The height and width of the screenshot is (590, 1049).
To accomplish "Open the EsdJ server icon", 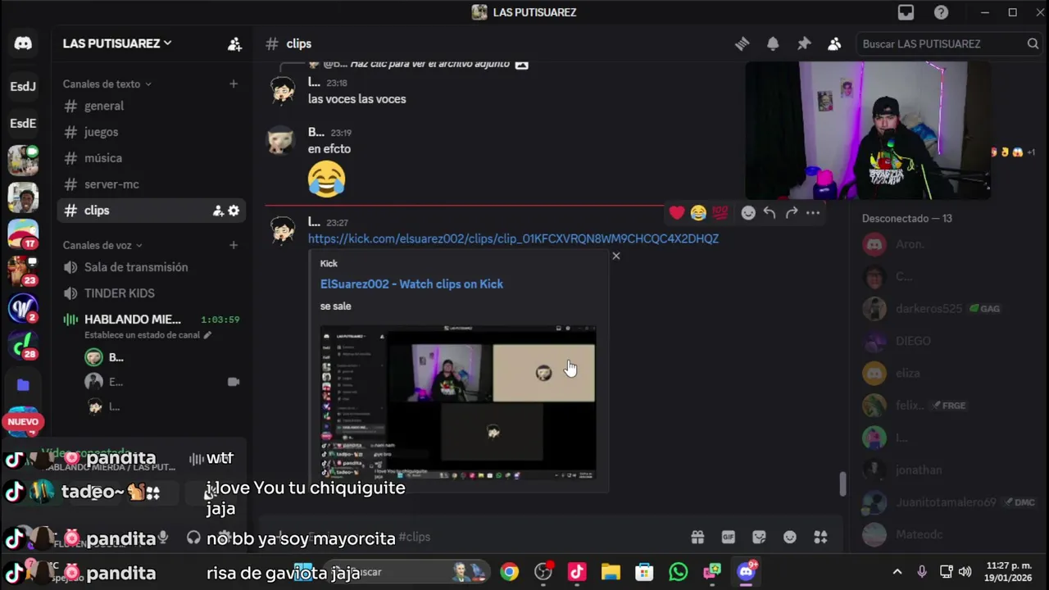I will [23, 86].
